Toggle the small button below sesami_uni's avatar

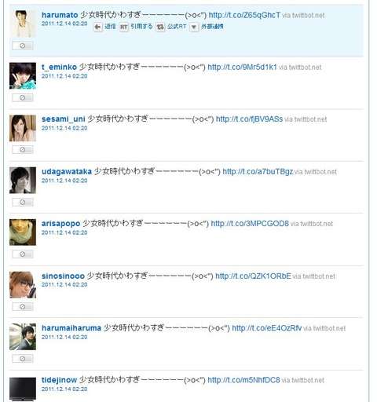click(23, 149)
